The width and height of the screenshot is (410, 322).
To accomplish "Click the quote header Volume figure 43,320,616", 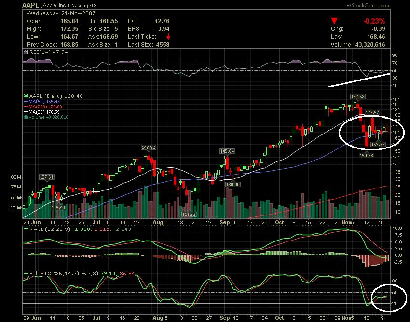I will (370, 45).
